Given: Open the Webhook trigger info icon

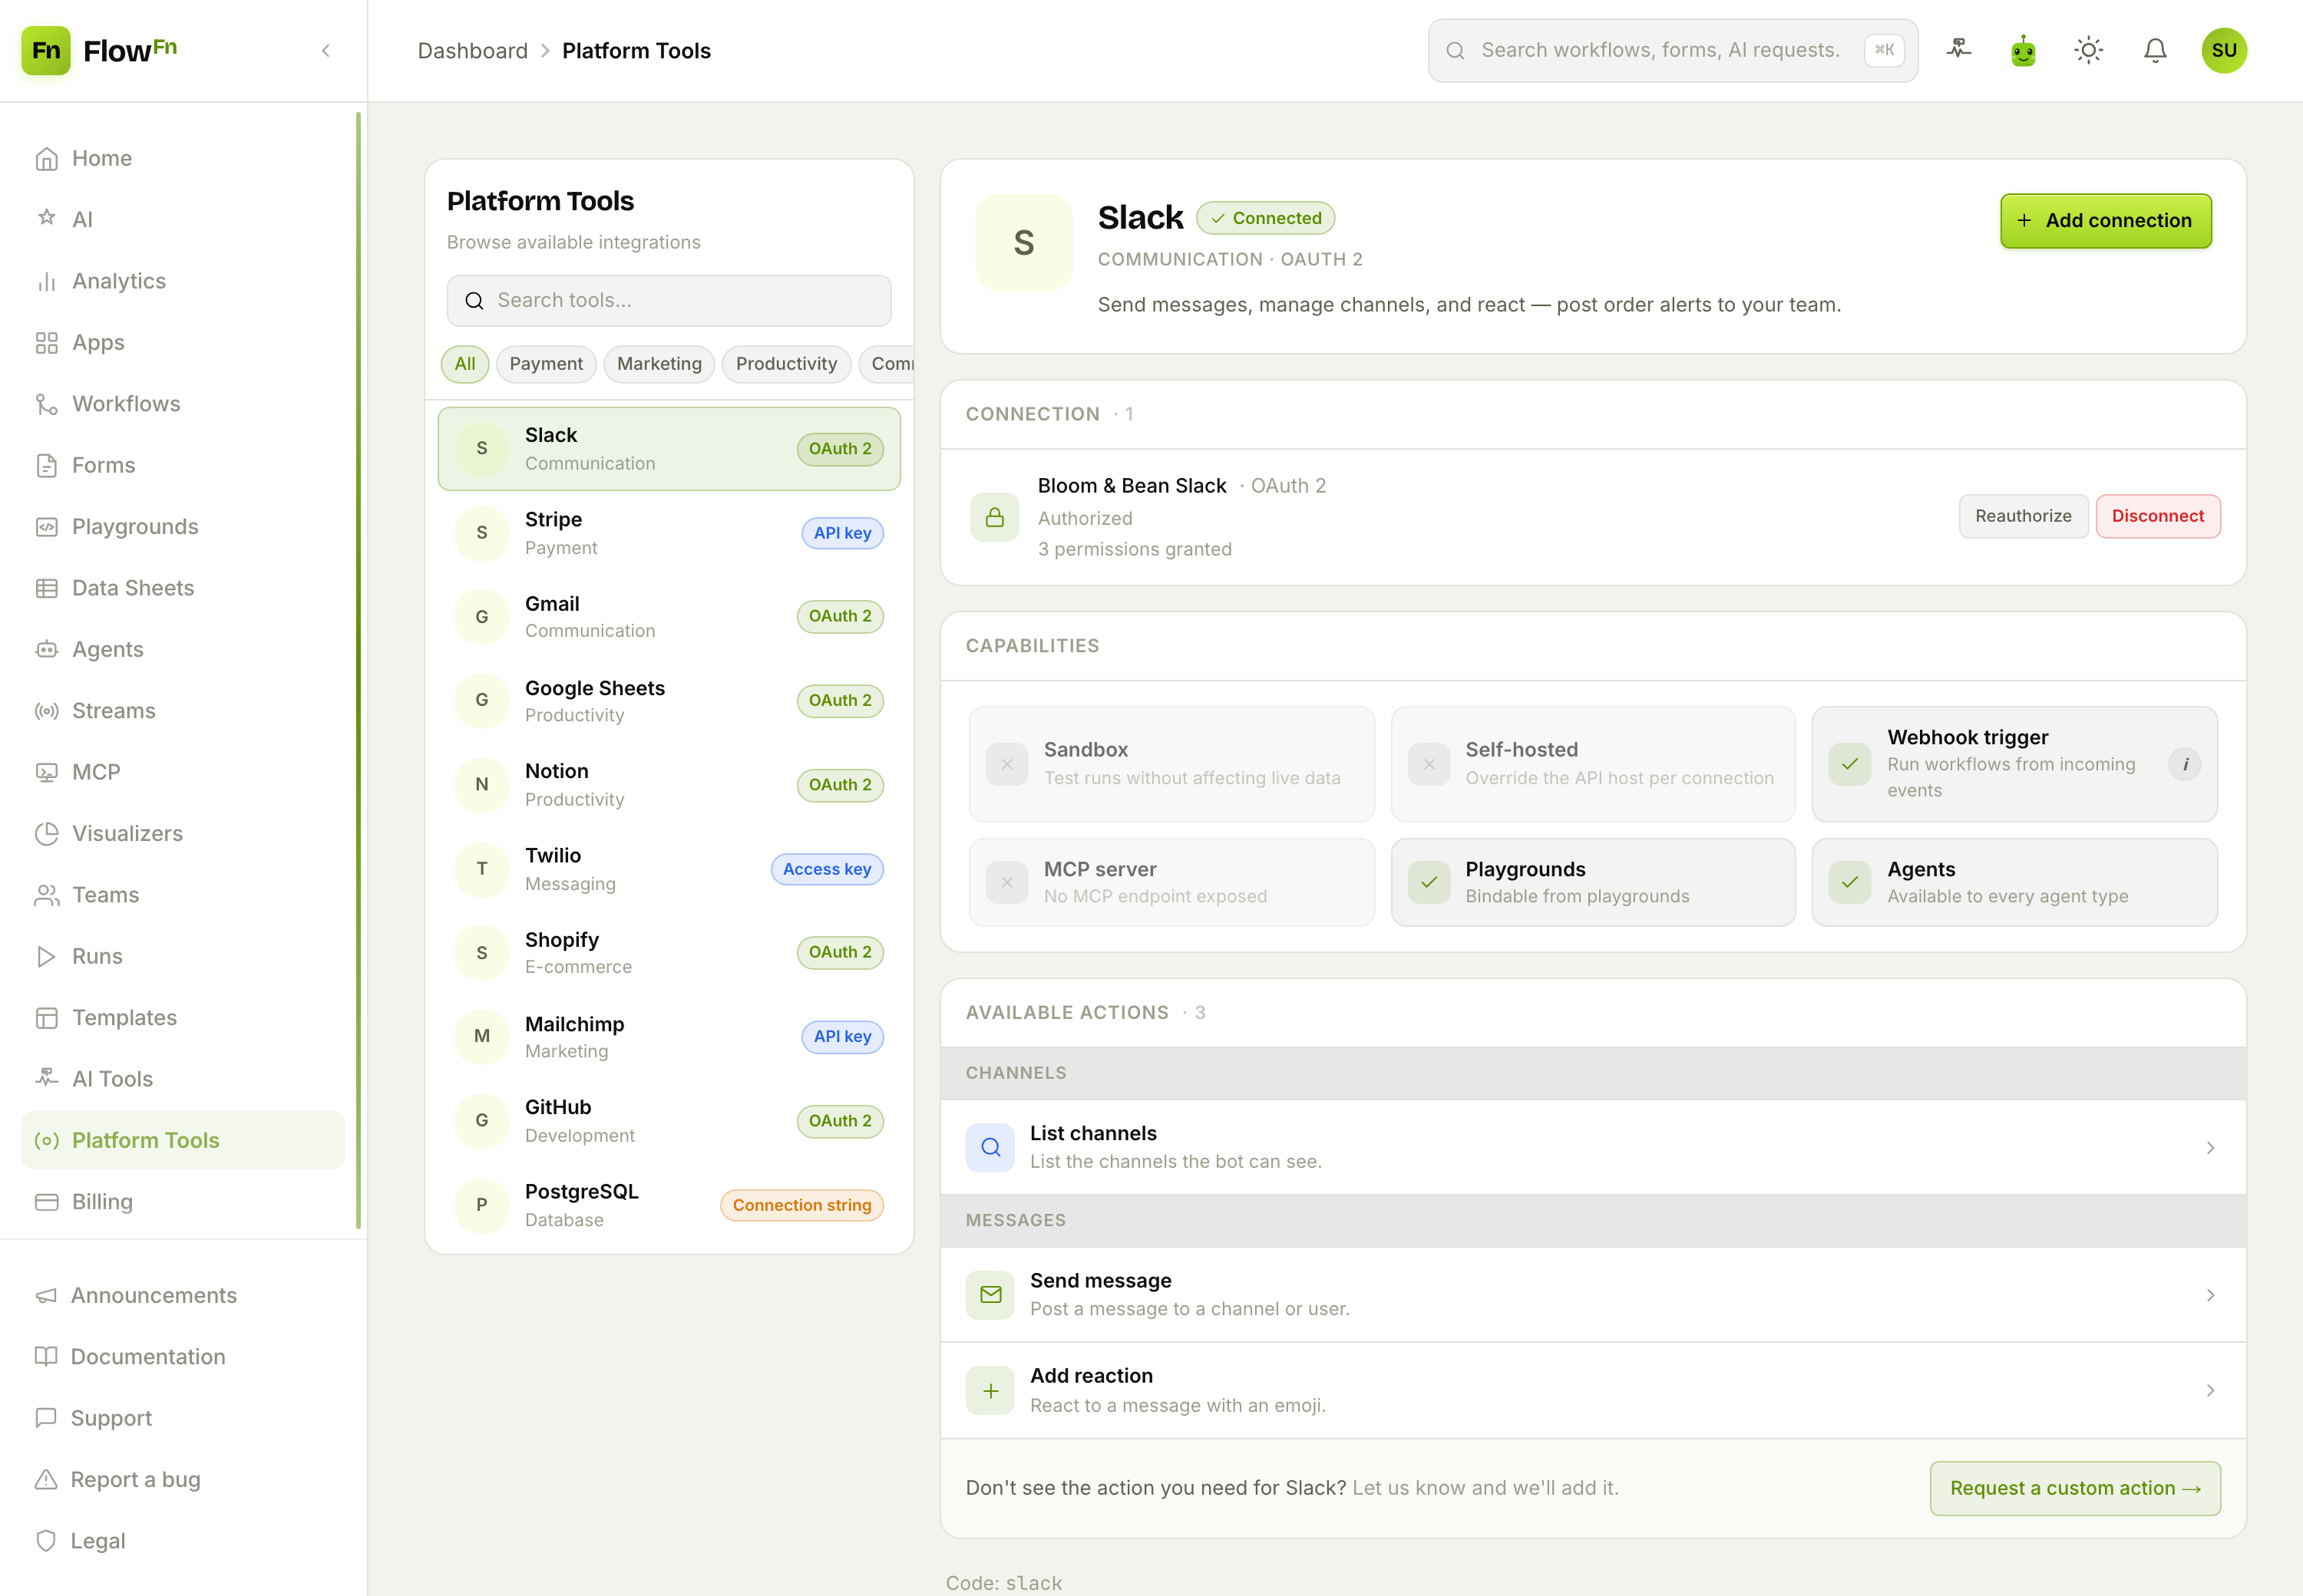Looking at the screenshot, I should (x=2185, y=764).
